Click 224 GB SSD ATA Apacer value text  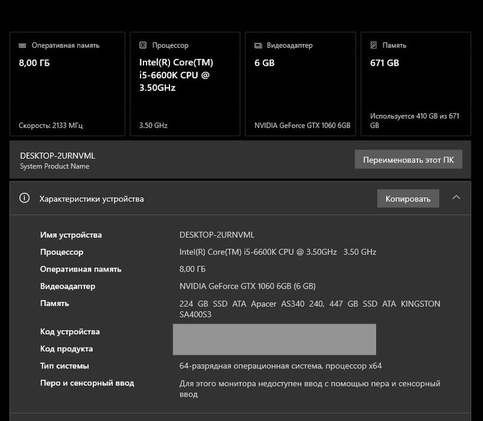[310, 309]
